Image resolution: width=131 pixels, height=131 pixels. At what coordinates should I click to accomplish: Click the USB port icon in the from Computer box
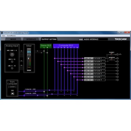(x=12, y=94)
